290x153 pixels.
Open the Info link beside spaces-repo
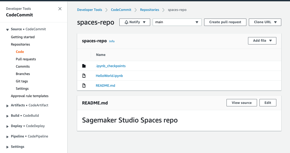[112, 41]
